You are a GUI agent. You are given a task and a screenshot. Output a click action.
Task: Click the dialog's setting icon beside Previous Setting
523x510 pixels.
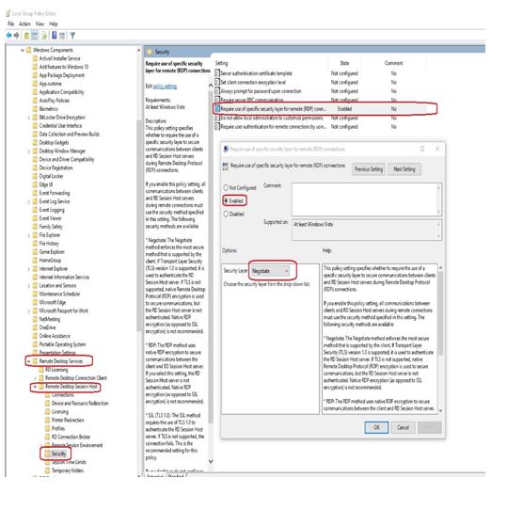coord(226,166)
